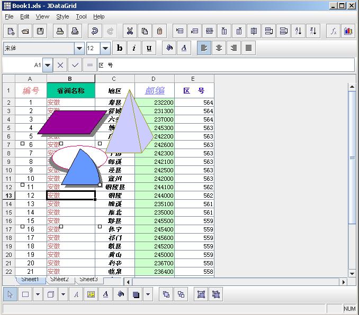
Task: Click the New document icon
Action: pyautogui.click(x=11, y=31)
